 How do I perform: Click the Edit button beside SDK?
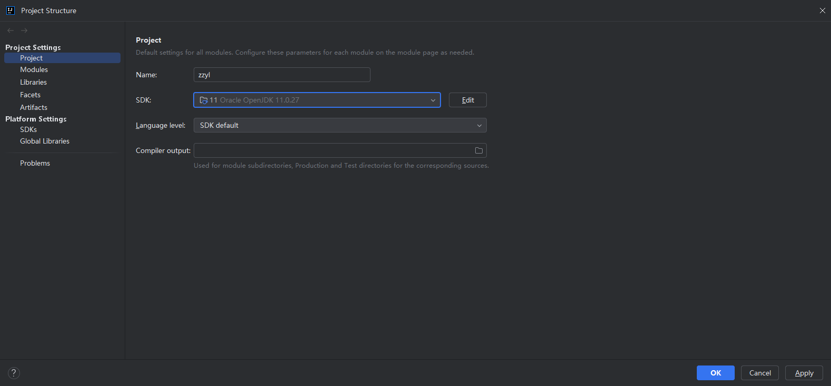pyautogui.click(x=468, y=100)
